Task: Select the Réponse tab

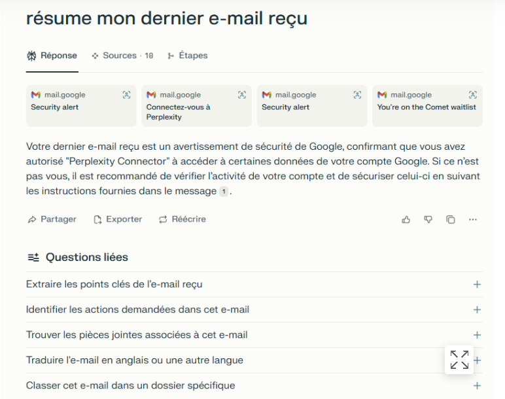Action: [52, 56]
